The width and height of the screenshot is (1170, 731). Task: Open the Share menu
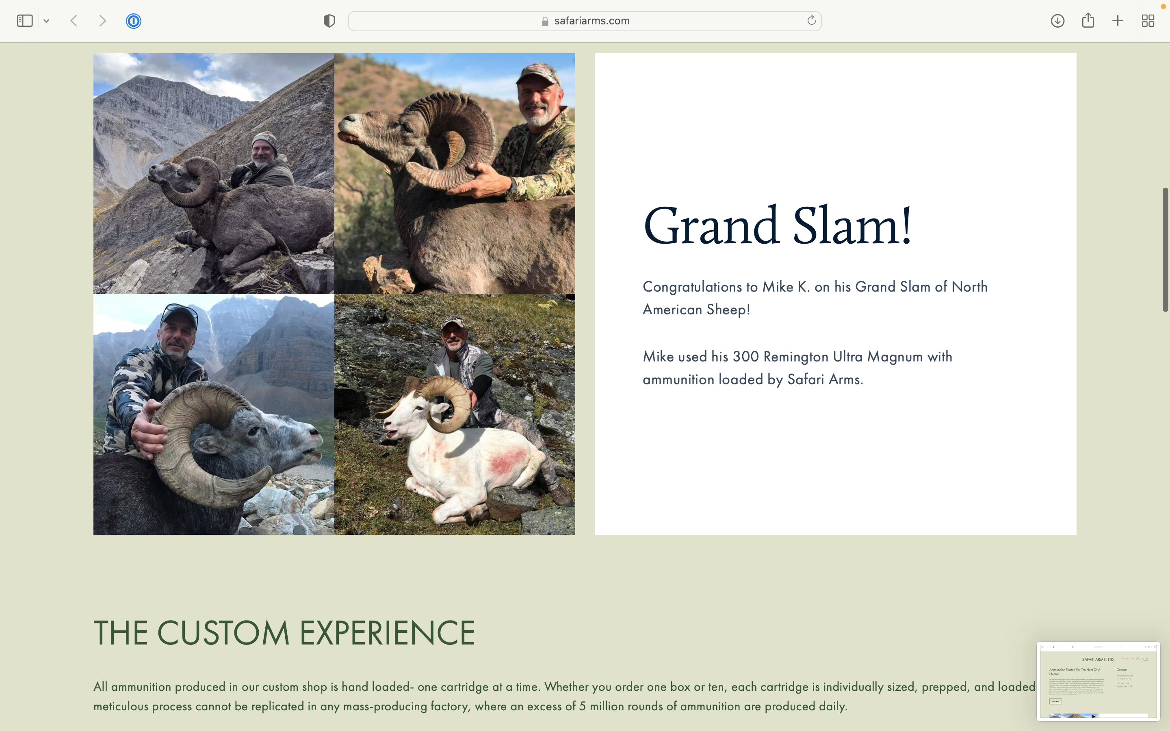click(1088, 20)
